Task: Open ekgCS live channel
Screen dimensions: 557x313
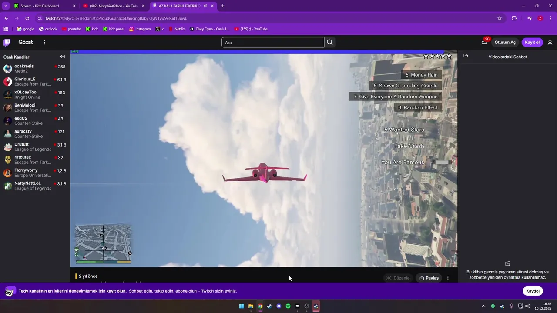Action: coord(35,121)
